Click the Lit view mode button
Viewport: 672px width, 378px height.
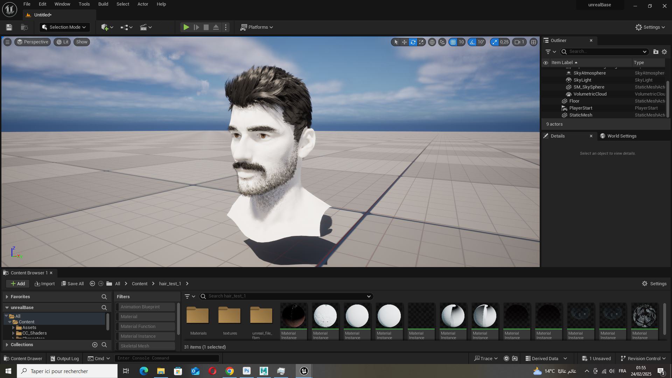(x=62, y=42)
